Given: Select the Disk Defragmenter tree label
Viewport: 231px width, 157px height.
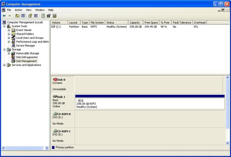Looking at the screenshot, I should pos(27,57).
